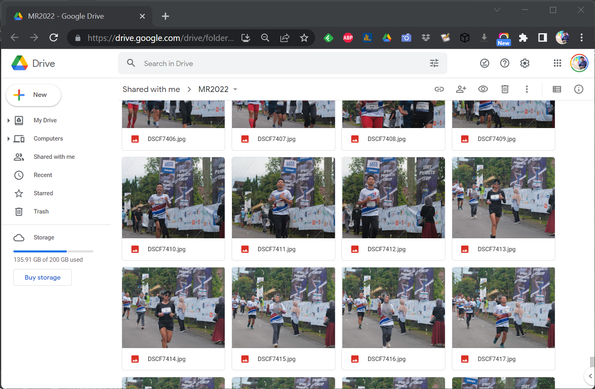Toggle the View details info panel
The height and width of the screenshot is (389, 595).
(x=579, y=89)
